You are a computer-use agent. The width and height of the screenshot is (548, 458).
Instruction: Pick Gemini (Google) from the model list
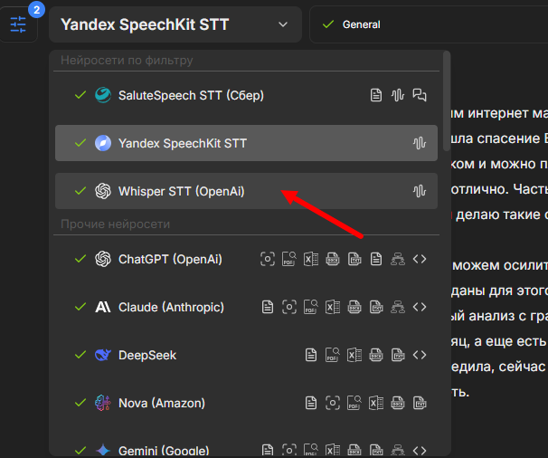click(163, 450)
